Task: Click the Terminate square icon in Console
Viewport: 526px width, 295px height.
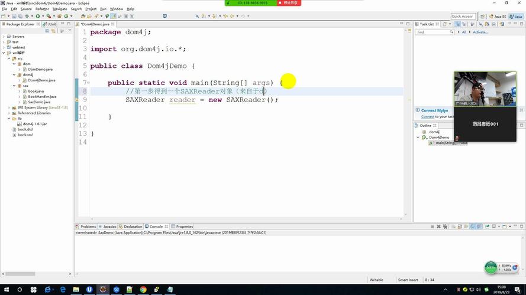Action: 433,227
